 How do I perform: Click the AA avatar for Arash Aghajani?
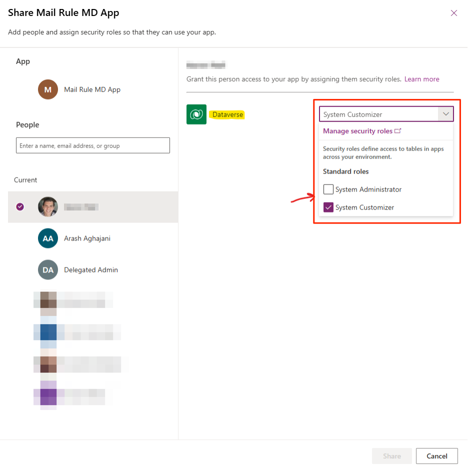pos(48,238)
